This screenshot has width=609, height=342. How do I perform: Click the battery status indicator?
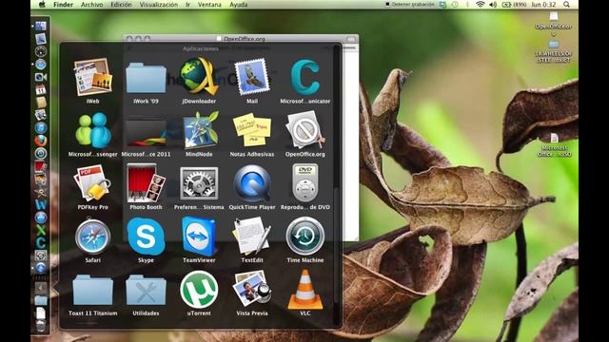514,4
